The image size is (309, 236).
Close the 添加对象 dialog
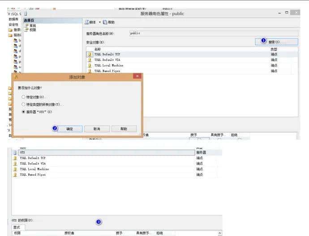pos(137,76)
